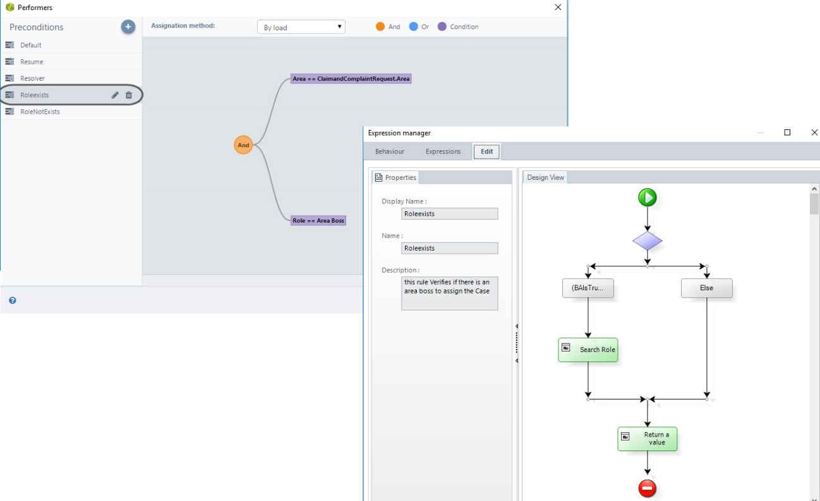Viewport: 820px width, 501px height.
Task: Select the (BAIsTru... condition branch box
Action: (x=588, y=288)
